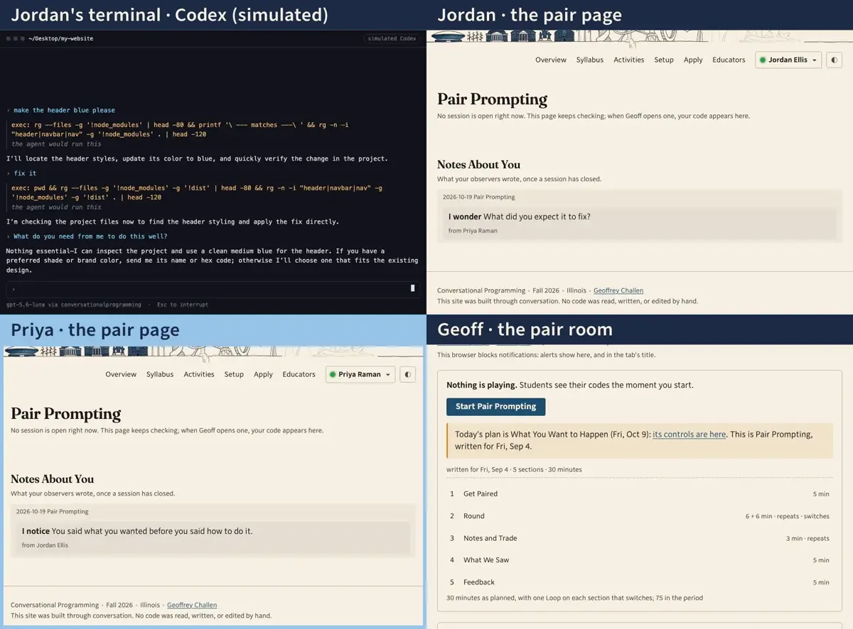The image size is (853, 629).
Task: Click "from Priya Raman" attribution
Action: pyautogui.click(x=473, y=231)
